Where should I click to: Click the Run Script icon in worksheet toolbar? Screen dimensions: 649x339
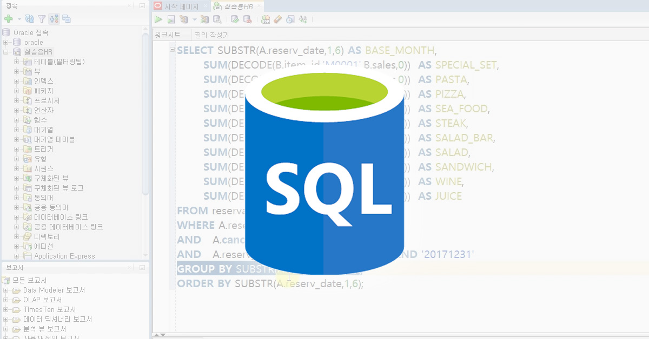pos(171,19)
